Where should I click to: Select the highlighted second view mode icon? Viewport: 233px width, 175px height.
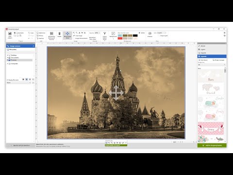27,79
